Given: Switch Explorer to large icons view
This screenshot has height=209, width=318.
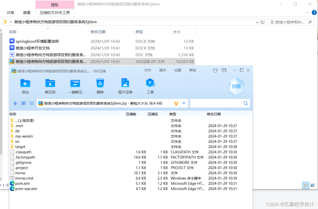Looking at the screenshot, I should (x=312, y=185).
